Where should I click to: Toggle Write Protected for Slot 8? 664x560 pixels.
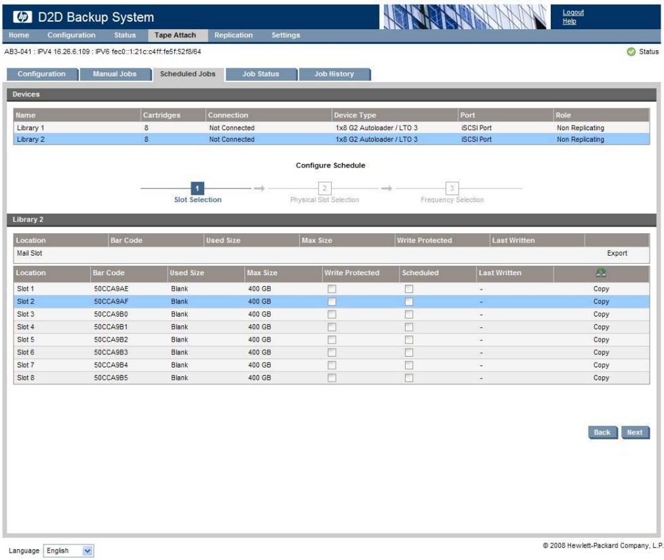[x=332, y=378]
